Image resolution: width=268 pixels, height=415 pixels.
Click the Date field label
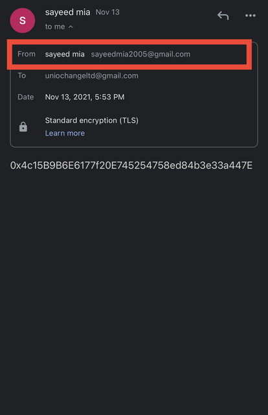(x=26, y=97)
